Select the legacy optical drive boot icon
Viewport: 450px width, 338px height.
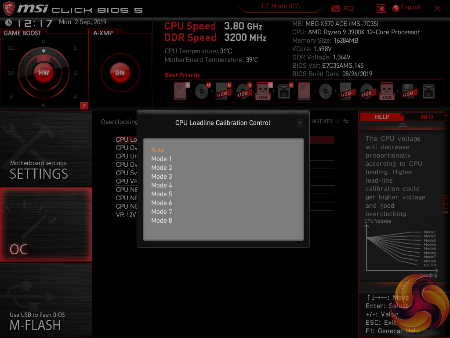tap(326, 92)
